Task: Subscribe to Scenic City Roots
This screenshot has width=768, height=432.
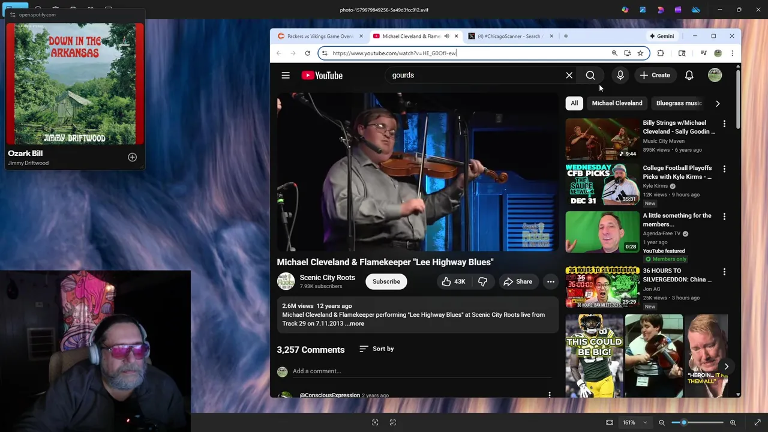Action: [x=386, y=281]
